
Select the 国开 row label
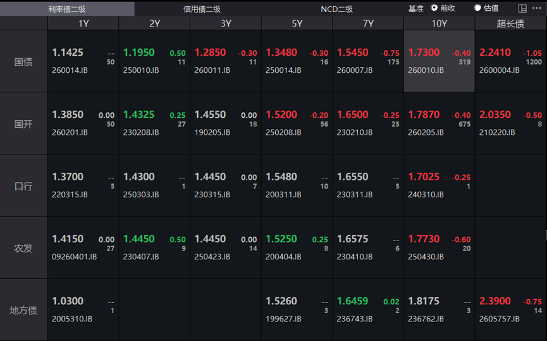point(23,124)
